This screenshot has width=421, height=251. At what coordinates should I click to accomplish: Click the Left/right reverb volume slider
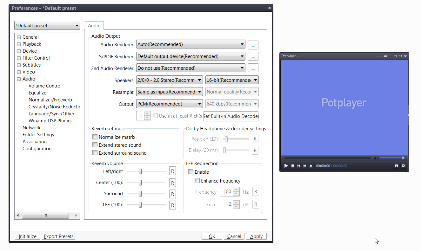(146, 171)
